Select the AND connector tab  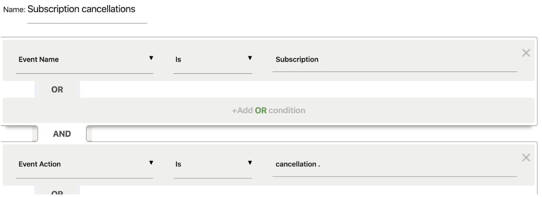coord(62,134)
